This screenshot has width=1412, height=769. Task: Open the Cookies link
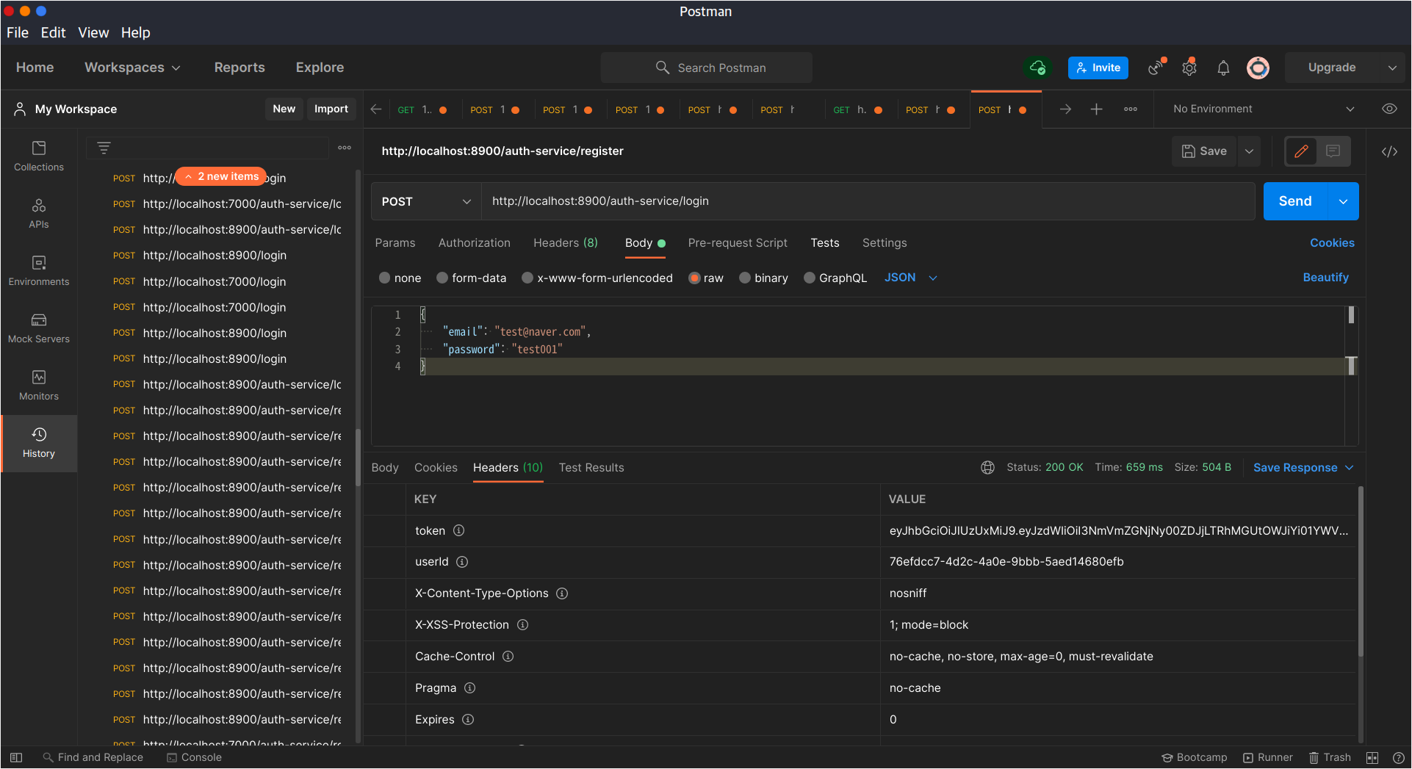coord(1332,242)
